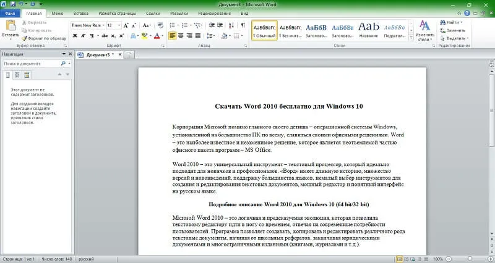The width and height of the screenshot is (495, 263).
Task: Switch to the Разметка страницы tab
Action: point(117,12)
